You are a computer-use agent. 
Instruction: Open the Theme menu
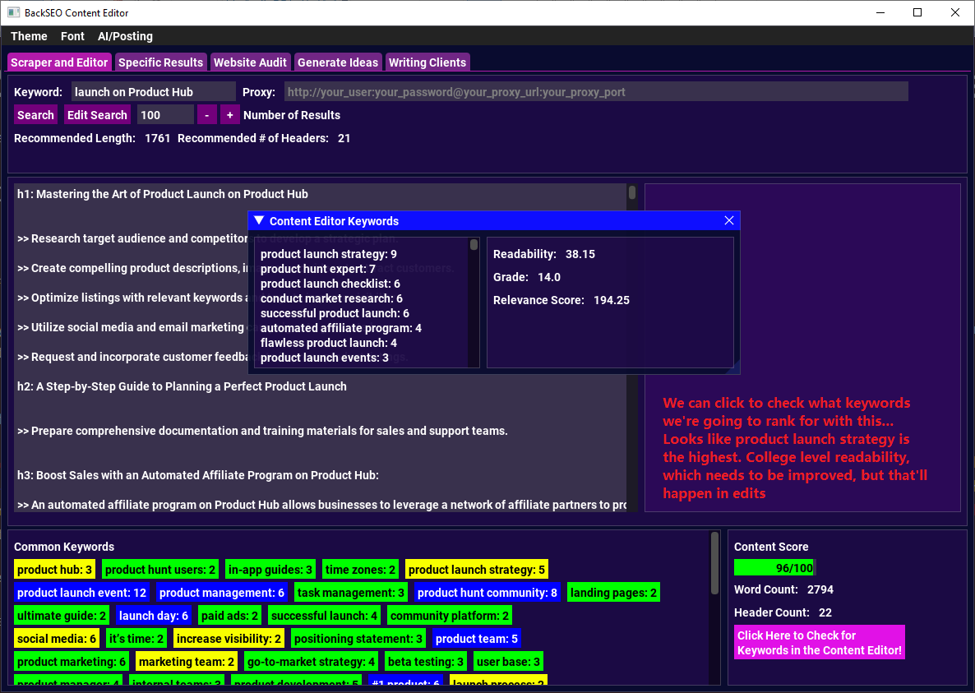(29, 36)
